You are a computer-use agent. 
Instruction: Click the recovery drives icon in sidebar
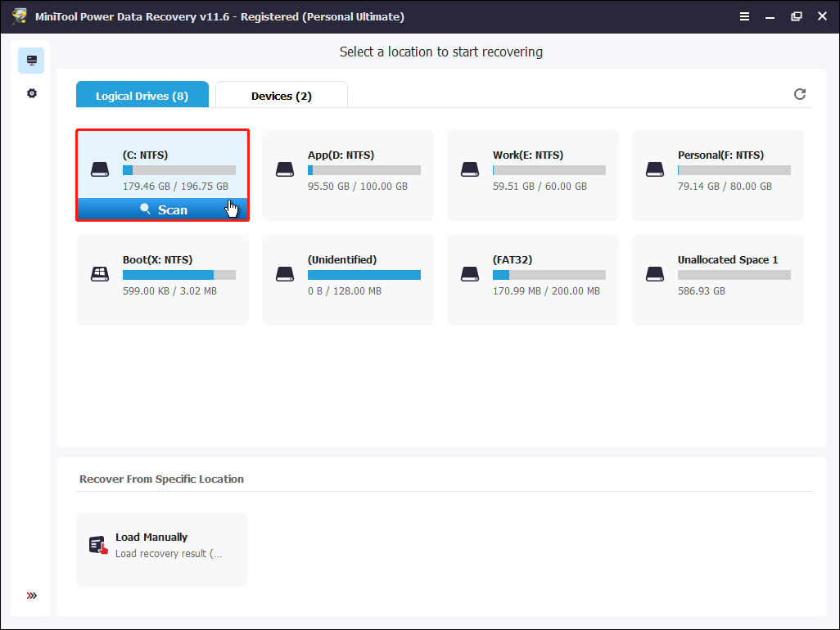pyautogui.click(x=31, y=61)
